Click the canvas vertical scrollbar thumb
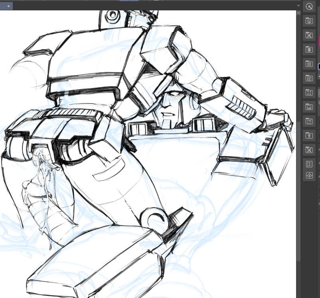Screen dimensions: 320x298 [298, 191]
